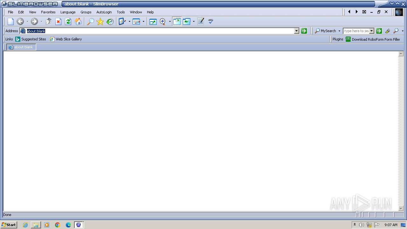Open Favorites with the star icon
The image size is (407, 229).
pyautogui.click(x=100, y=21)
